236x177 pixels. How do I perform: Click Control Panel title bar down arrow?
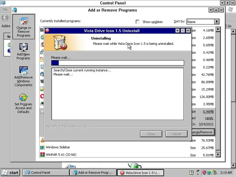click(222, 3)
